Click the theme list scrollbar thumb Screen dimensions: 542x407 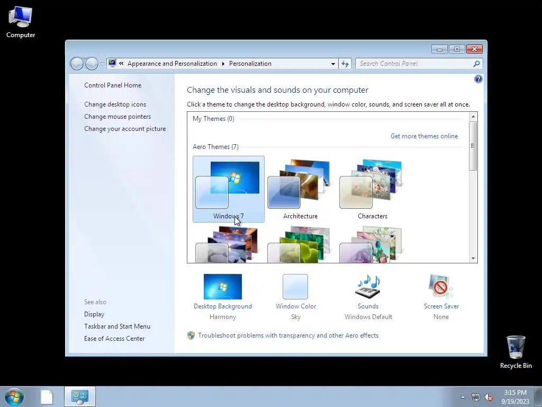tap(473, 146)
